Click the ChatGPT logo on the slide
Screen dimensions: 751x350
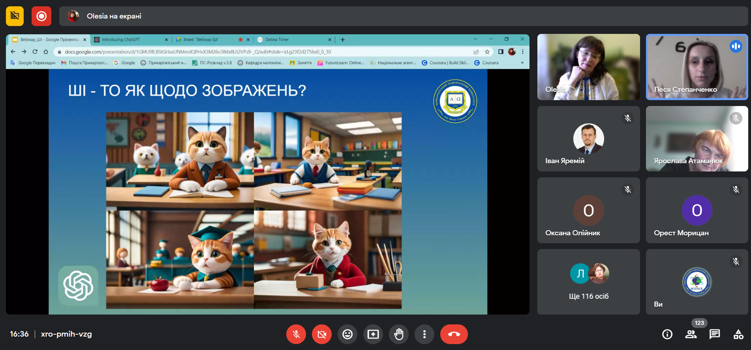pyautogui.click(x=79, y=285)
